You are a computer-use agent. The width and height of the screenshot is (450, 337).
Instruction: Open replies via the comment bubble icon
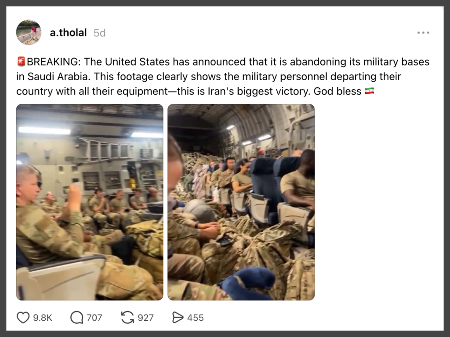pos(76,317)
